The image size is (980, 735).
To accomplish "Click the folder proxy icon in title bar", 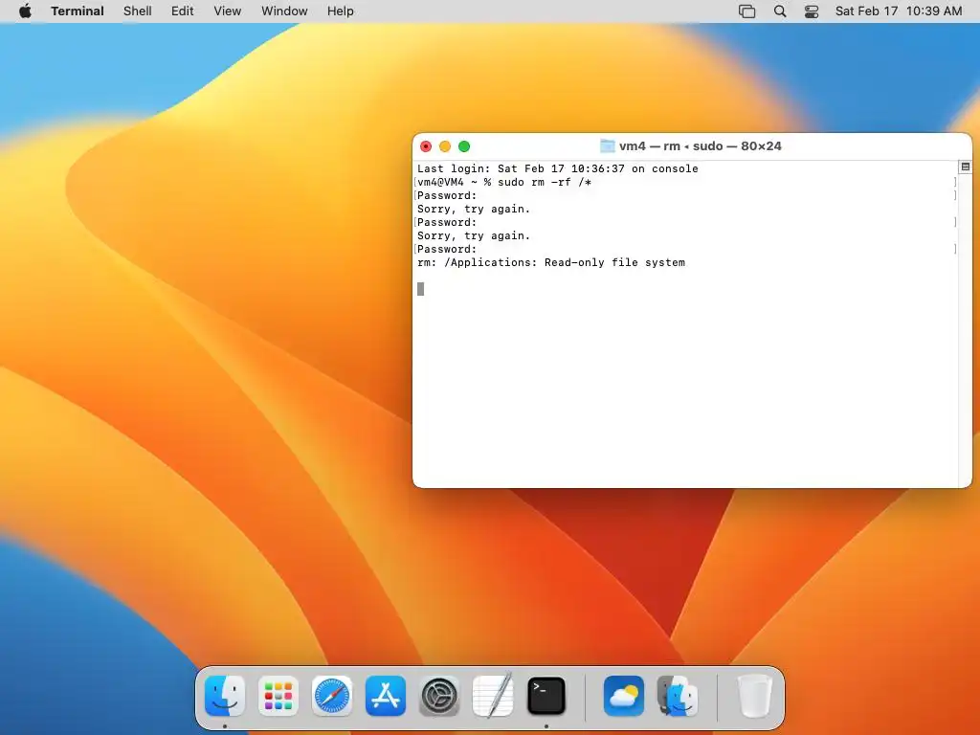I will pyautogui.click(x=608, y=146).
